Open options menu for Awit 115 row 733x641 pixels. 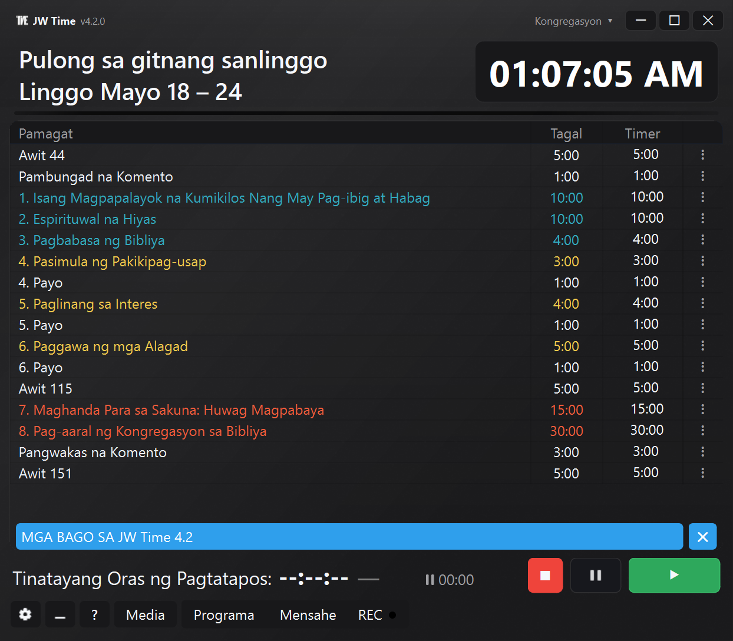pyautogui.click(x=702, y=388)
